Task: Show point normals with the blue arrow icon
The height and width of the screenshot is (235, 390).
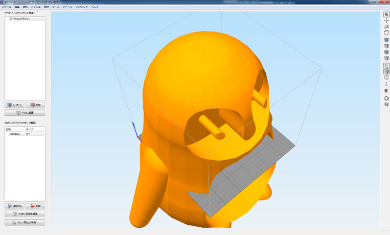Action: tap(386, 84)
